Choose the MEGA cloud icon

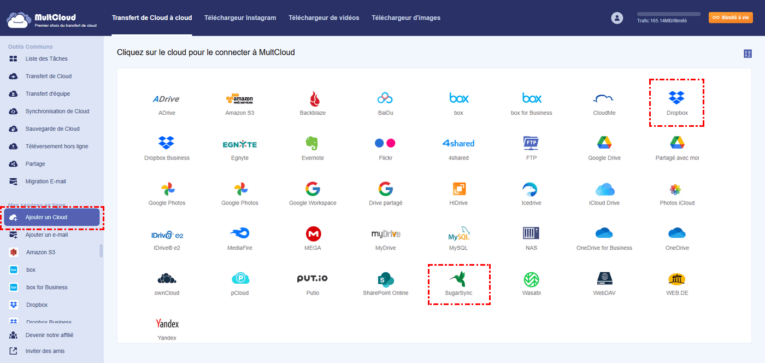(x=313, y=234)
